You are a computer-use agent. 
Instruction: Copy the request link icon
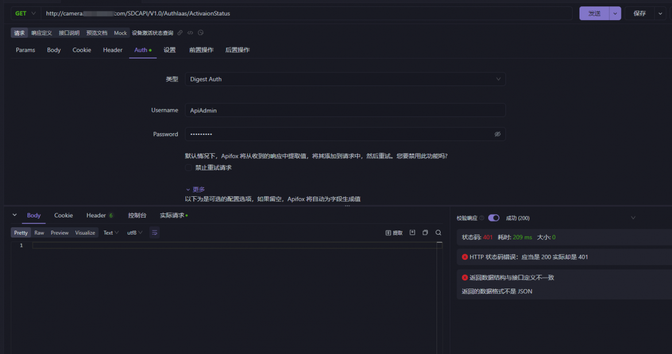pos(180,33)
